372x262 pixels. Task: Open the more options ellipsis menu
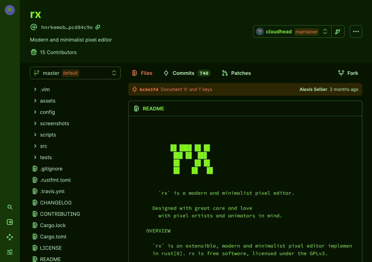356,31
